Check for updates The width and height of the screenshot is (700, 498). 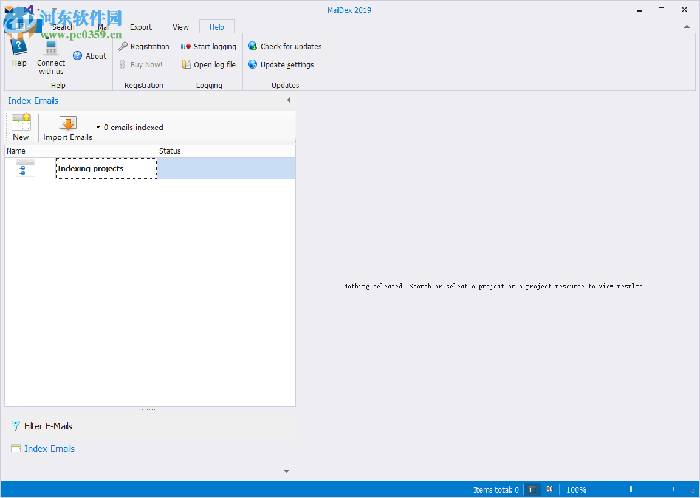click(x=284, y=46)
